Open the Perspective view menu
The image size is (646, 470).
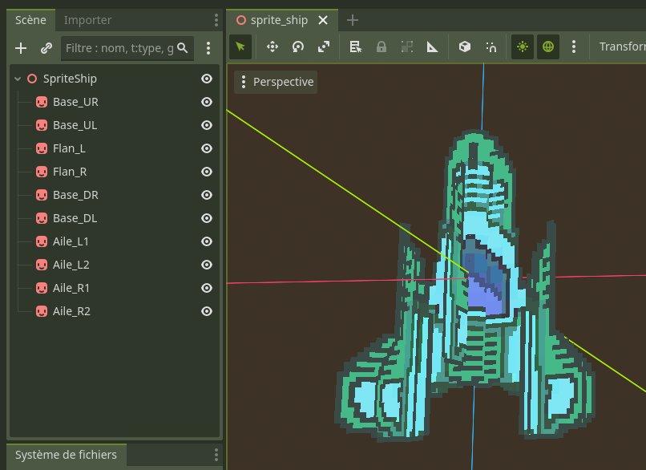(x=276, y=82)
